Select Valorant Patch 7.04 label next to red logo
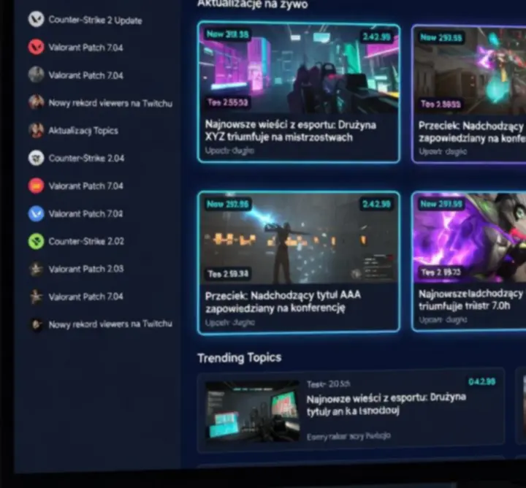 86,47
